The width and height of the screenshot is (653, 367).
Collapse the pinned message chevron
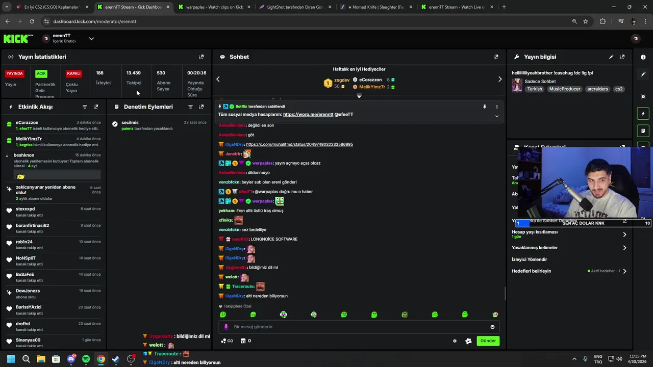point(497,116)
